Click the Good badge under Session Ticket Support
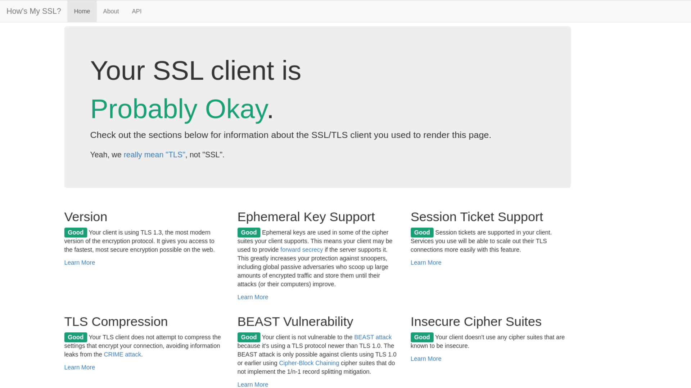The height and width of the screenshot is (388, 691). click(x=422, y=232)
